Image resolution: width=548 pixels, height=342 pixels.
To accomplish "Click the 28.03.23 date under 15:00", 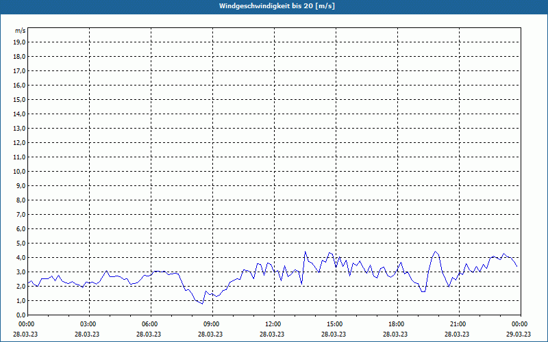I will coord(334,334).
